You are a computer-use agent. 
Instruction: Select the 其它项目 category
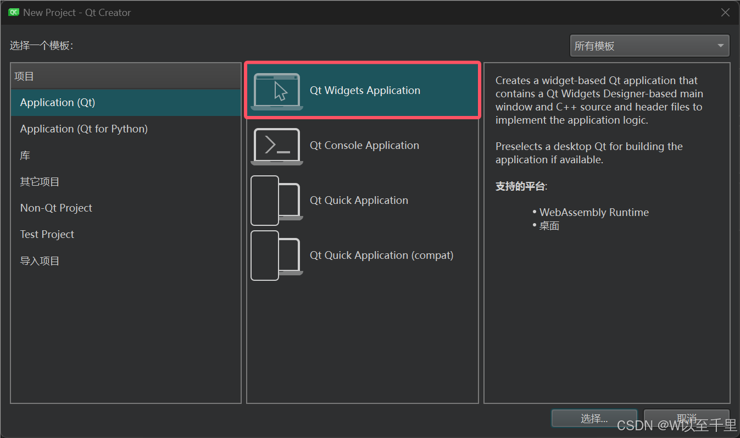pos(126,182)
